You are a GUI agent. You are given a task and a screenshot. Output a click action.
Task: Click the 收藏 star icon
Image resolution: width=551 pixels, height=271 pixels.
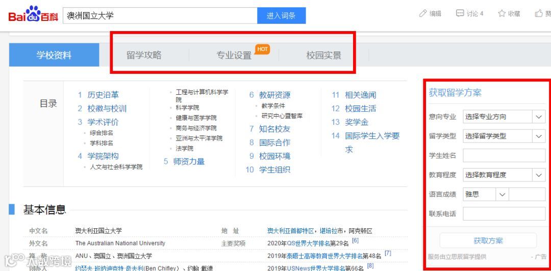click(x=502, y=14)
